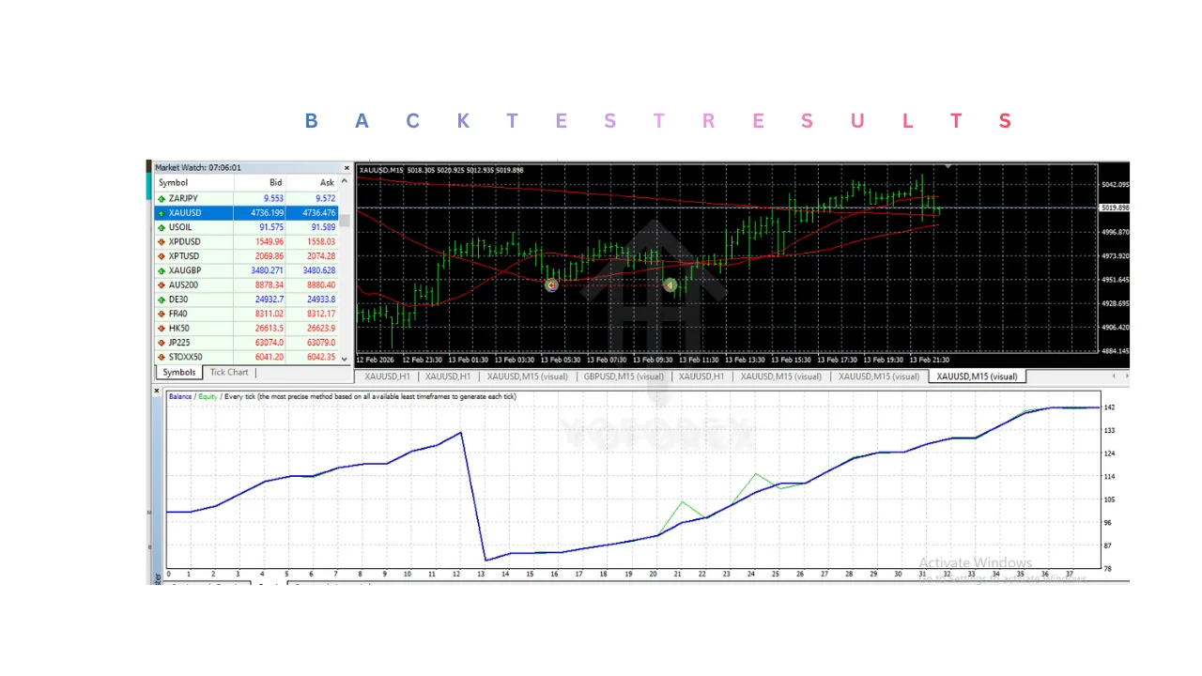Screen dimensions: 1202x676
Task: Select the active XAUUSD,M15 (visual) tab
Action: click(977, 376)
